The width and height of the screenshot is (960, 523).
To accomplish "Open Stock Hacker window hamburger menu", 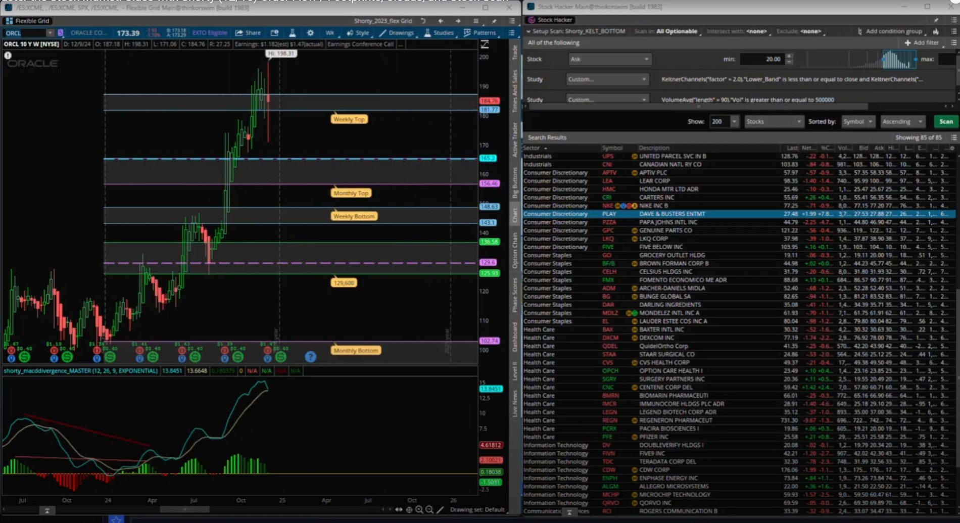I will click(953, 20).
